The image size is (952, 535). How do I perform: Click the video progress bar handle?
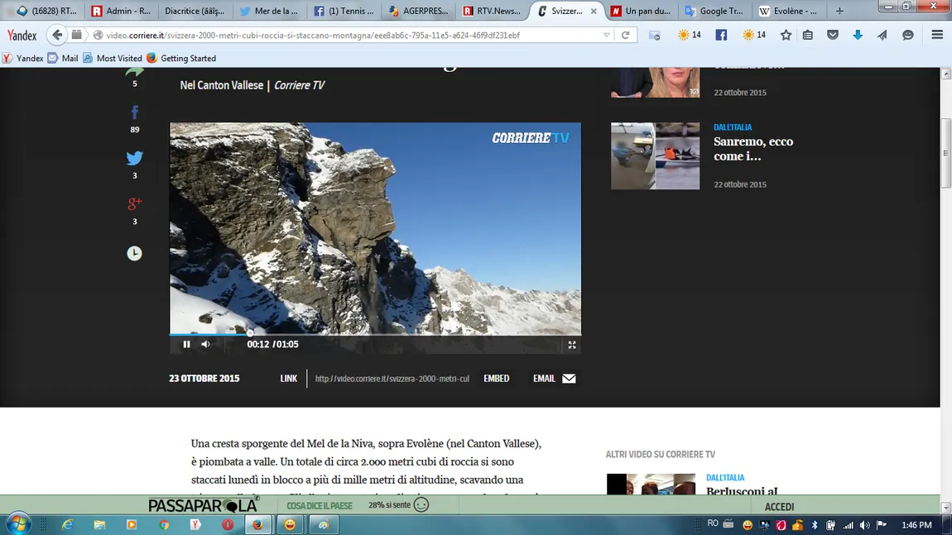click(250, 333)
